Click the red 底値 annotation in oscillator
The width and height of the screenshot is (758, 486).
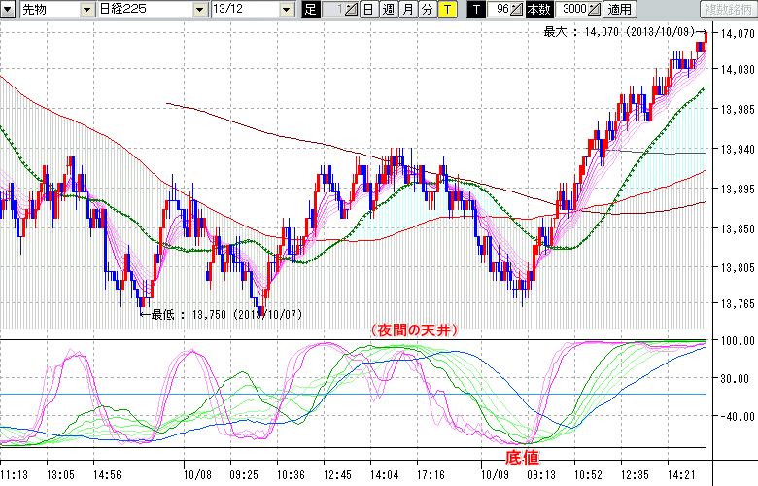(x=519, y=455)
